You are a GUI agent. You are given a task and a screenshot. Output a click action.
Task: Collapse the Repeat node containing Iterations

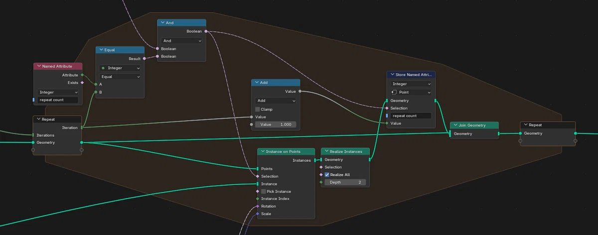(x=38, y=119)
